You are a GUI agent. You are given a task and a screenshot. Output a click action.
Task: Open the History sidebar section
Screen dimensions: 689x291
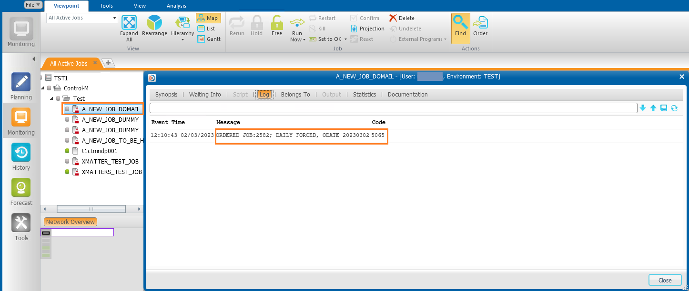tap(21, 153)
